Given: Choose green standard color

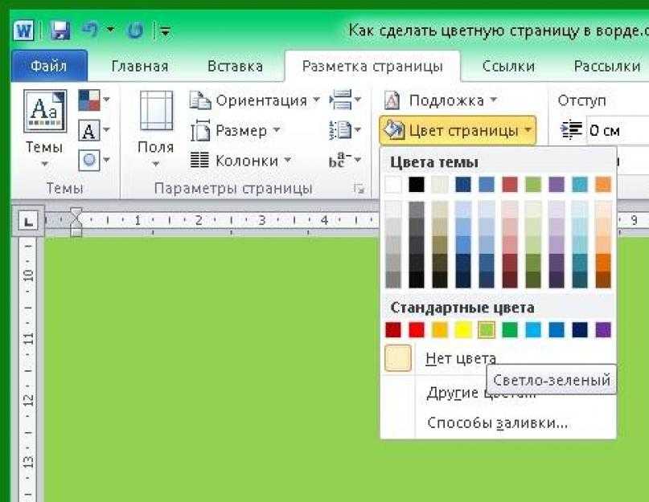Looking at the screenshot, I should pyautogui.click(x=510, y=330).
